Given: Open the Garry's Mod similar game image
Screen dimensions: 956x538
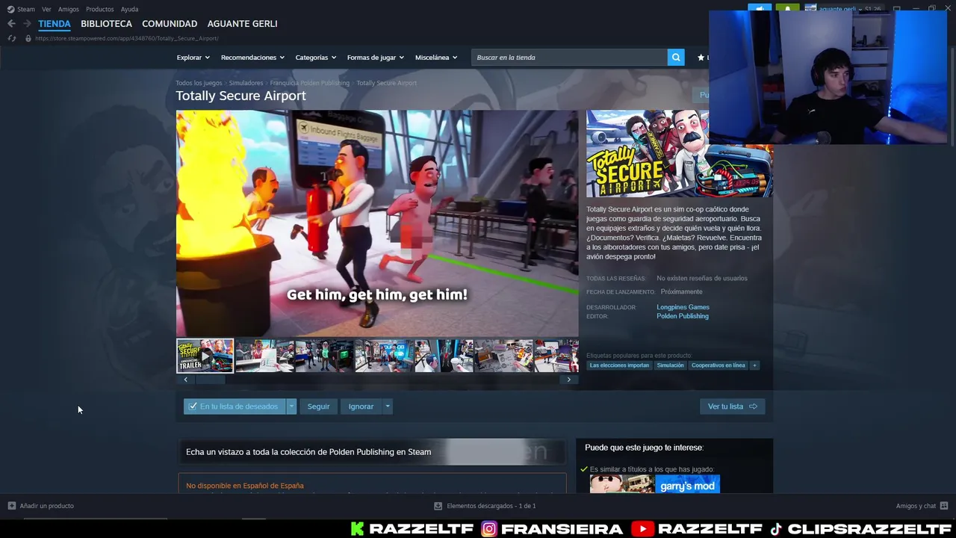Looking at the screenshot, I should (x=687, y=486).
